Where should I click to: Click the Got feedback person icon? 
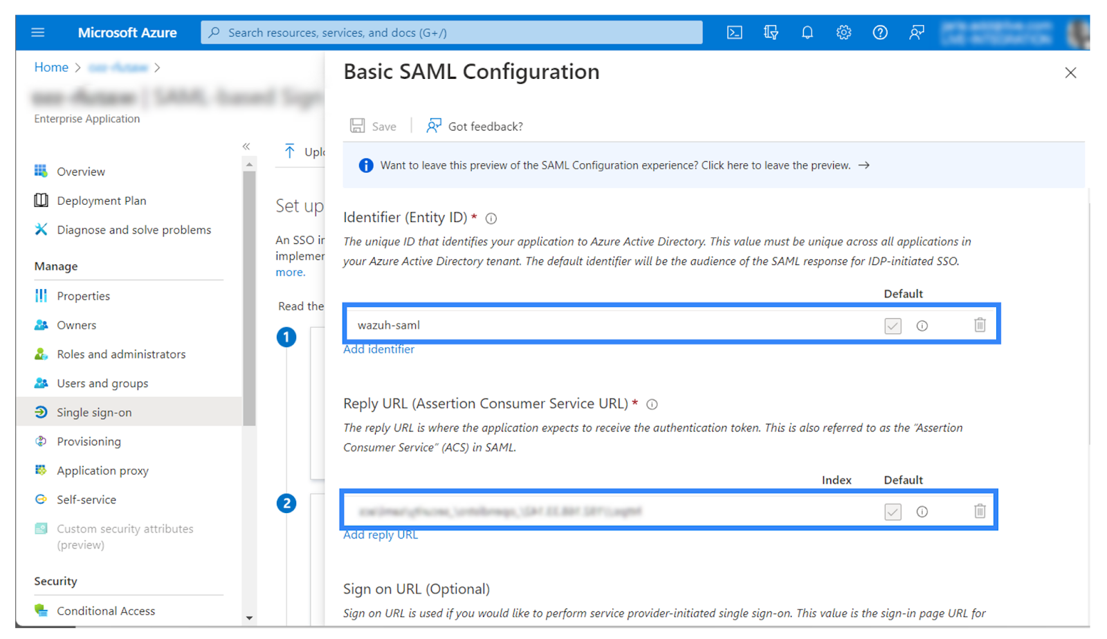click(434, 125)
